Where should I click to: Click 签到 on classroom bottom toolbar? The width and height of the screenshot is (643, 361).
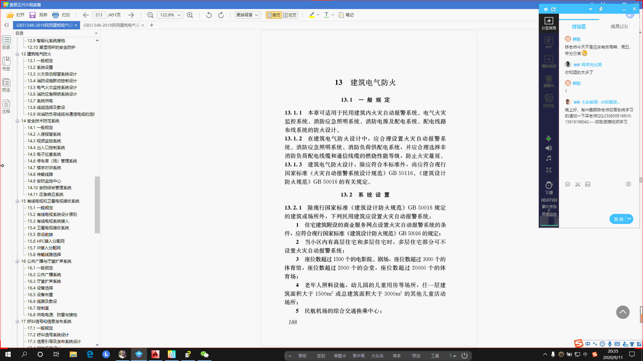tap(321, 356)
